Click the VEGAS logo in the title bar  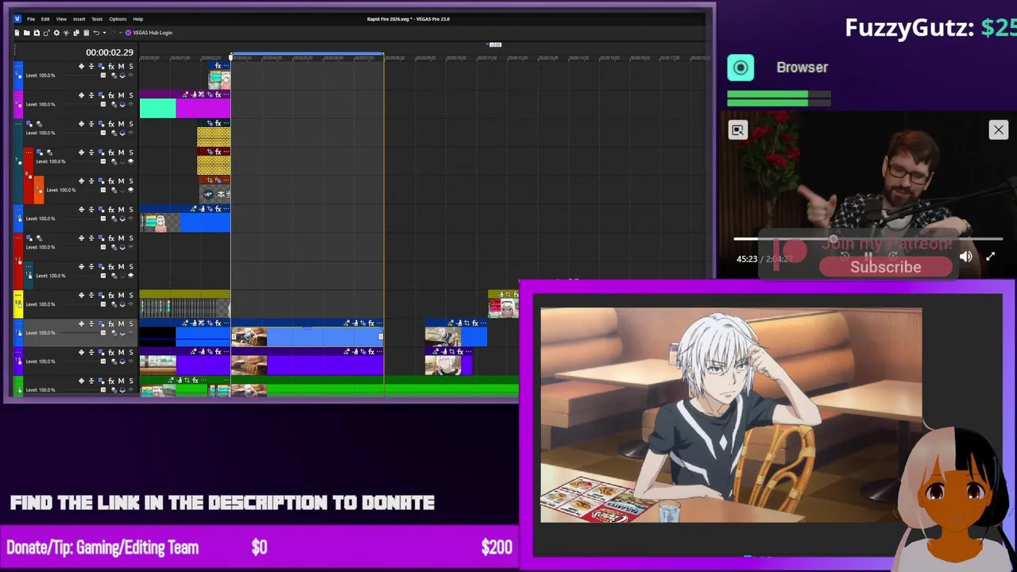pyautogui.click(x=17, y=18)
